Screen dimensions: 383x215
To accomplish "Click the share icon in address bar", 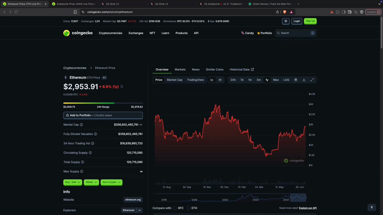I will click(x=277, y=12).
